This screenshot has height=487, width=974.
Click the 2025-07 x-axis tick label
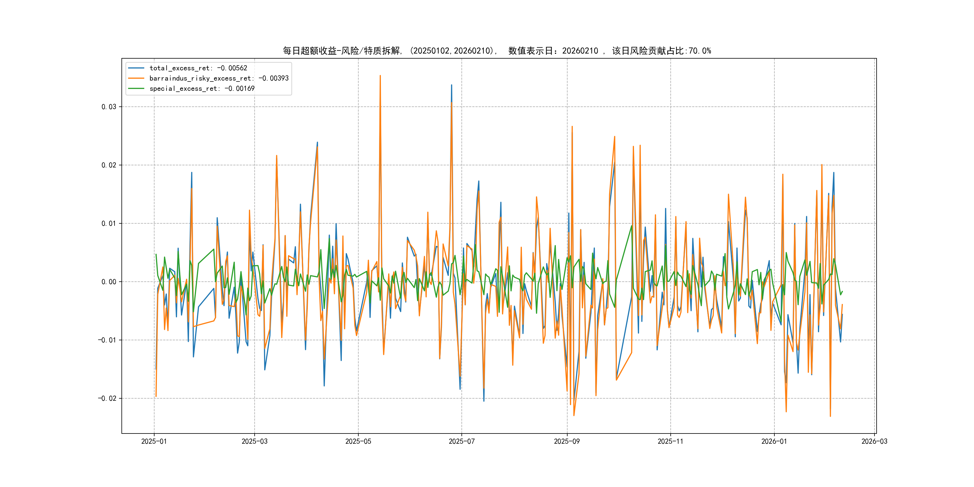tap(461, 441)
